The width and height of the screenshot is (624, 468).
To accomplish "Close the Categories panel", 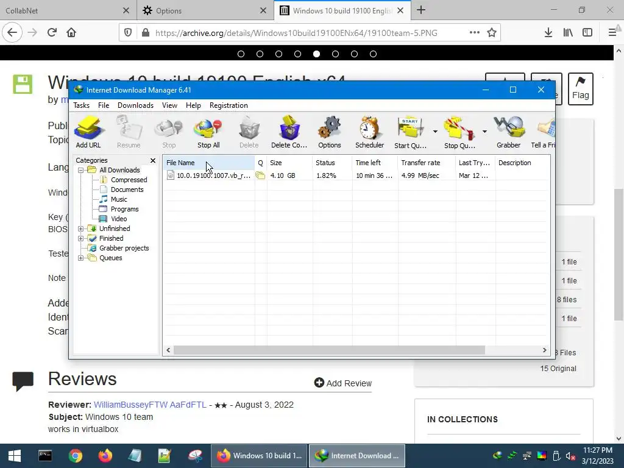I will click(153, 160).
